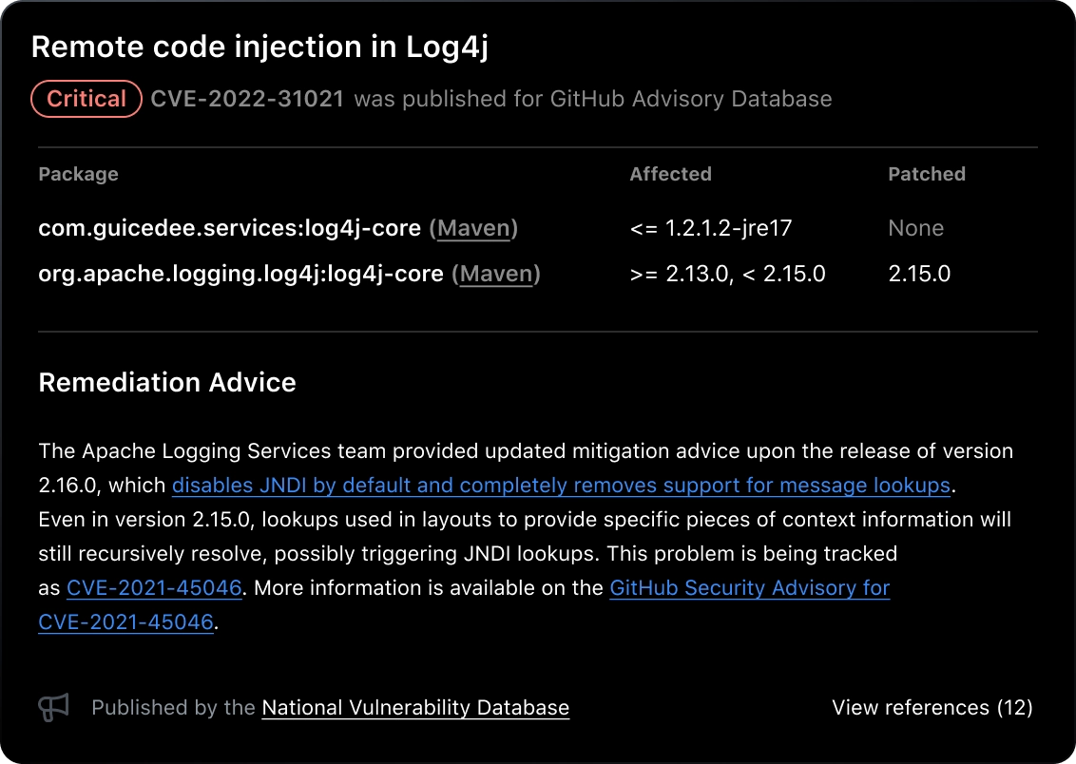Click the Package column header
This screenshot has width=1076, height=764.
coord(78,174)
